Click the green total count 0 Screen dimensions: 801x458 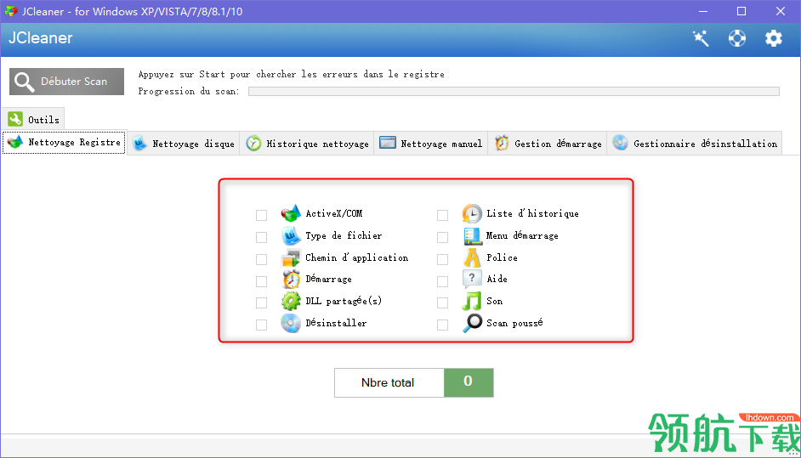pyautogui.click(x=469, y=382)
